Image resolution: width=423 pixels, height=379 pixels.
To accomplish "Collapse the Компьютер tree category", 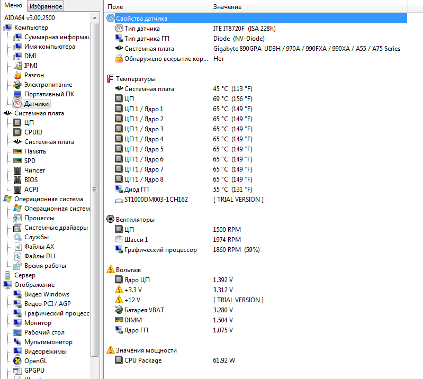I will click(x=3, y=28).
